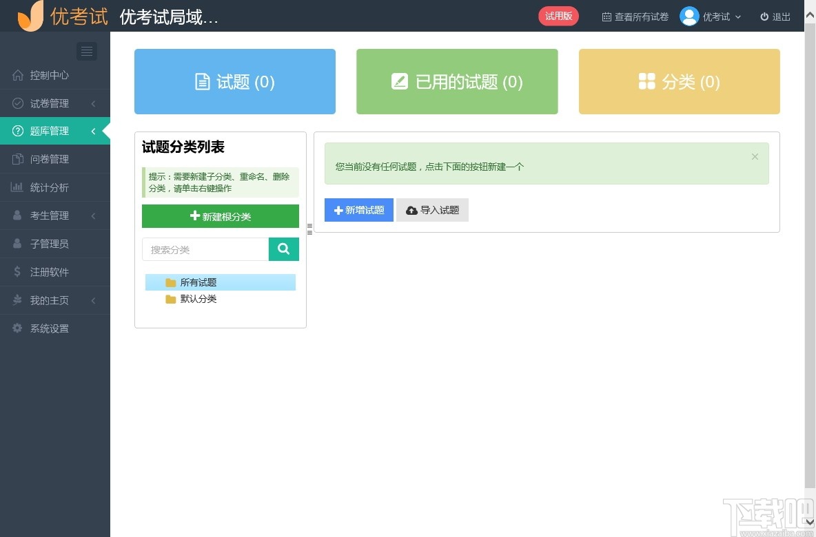This screenshot has height=537, width=816.
Task: Click the sidebar collapse hamburger icon
Action: tap(86, 51)
